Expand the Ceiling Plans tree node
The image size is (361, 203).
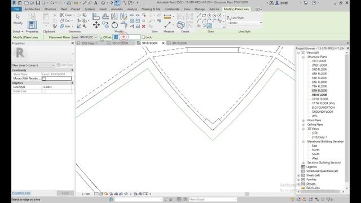(x=303, y=125)
